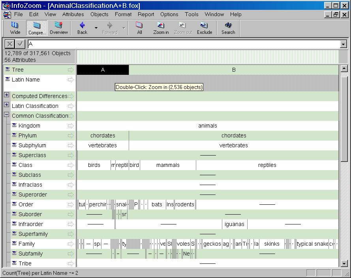The height and width of the screenshot is (278, 351).
Task: Collapse the Common Classification group
Action: tap(6, 115)
